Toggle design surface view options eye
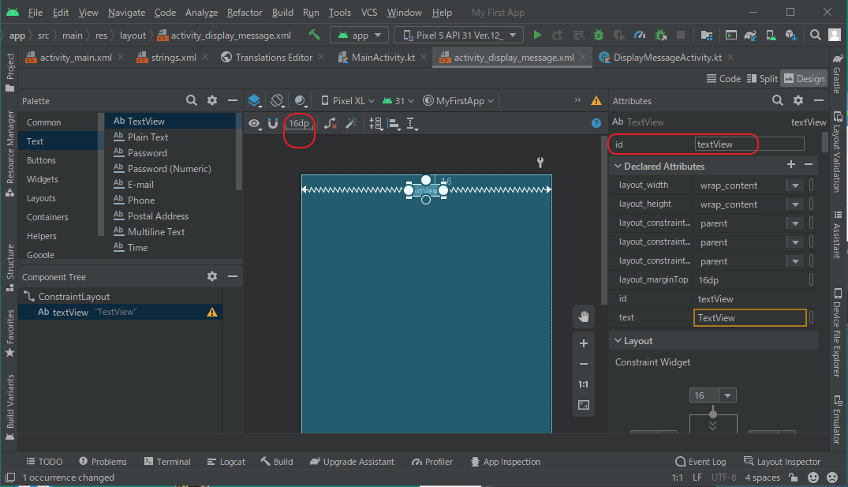This screenshot has height=487, width=848. point(255,123)
